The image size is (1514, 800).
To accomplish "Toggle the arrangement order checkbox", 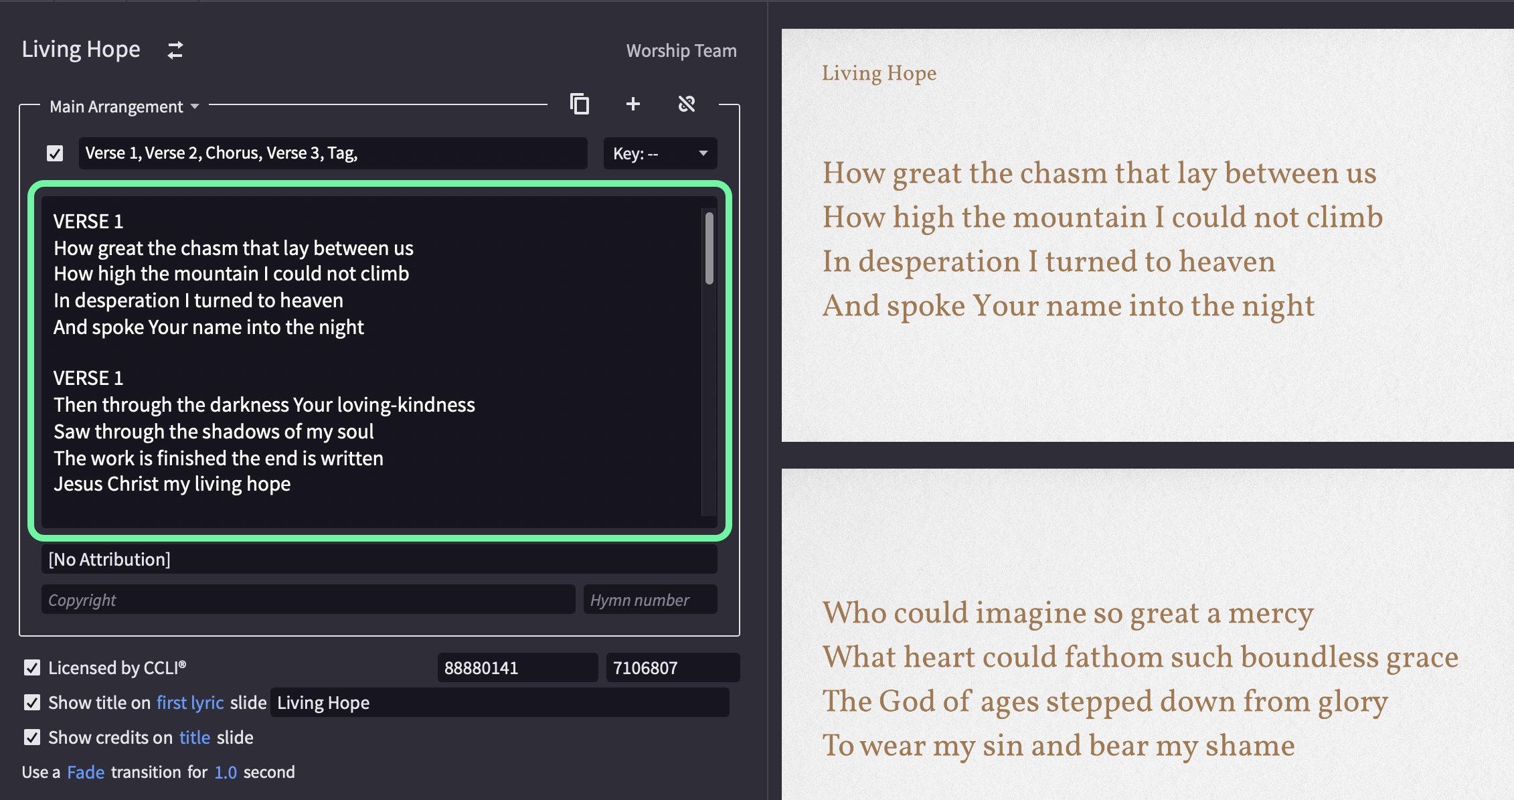I will pos(55,153).
